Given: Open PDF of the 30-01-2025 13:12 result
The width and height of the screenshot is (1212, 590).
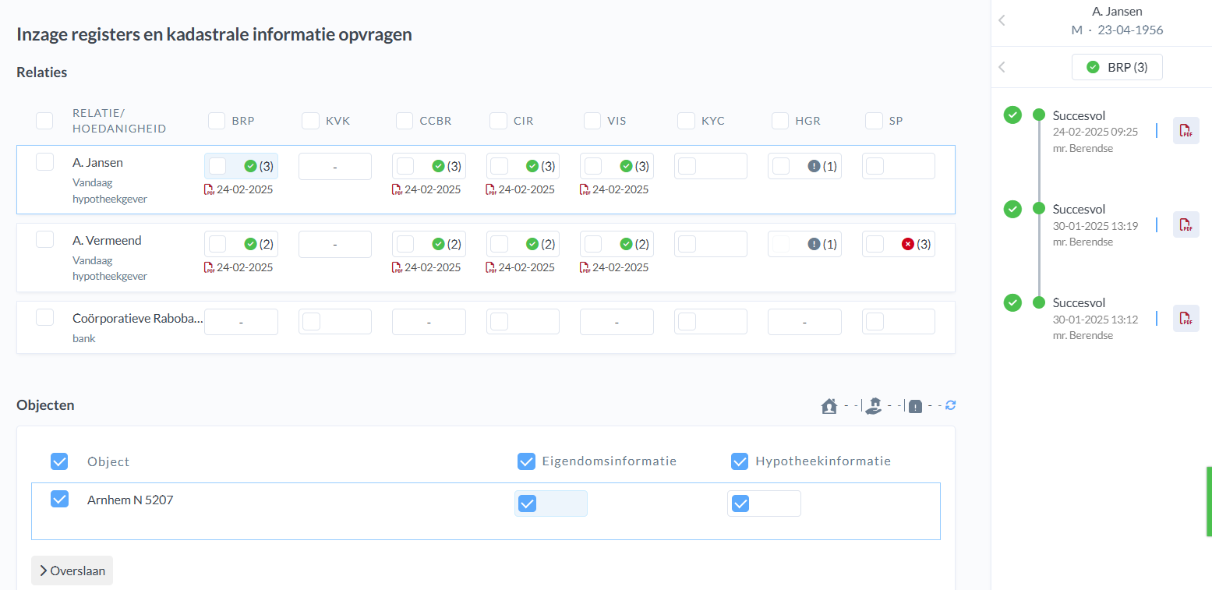Looking at the screenshot, I should 1185,318.
